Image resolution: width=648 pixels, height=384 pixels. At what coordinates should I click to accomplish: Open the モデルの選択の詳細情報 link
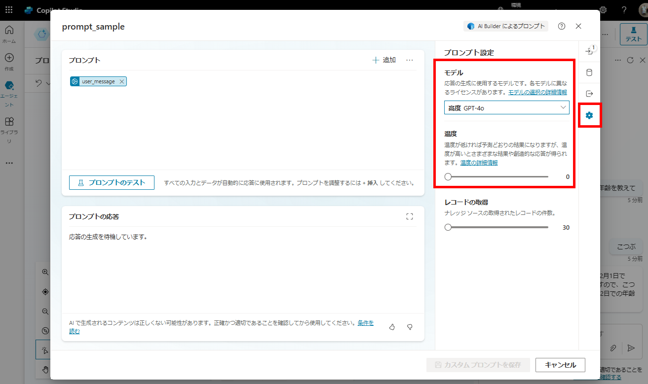pyautogui.click(x=537, y=92)
